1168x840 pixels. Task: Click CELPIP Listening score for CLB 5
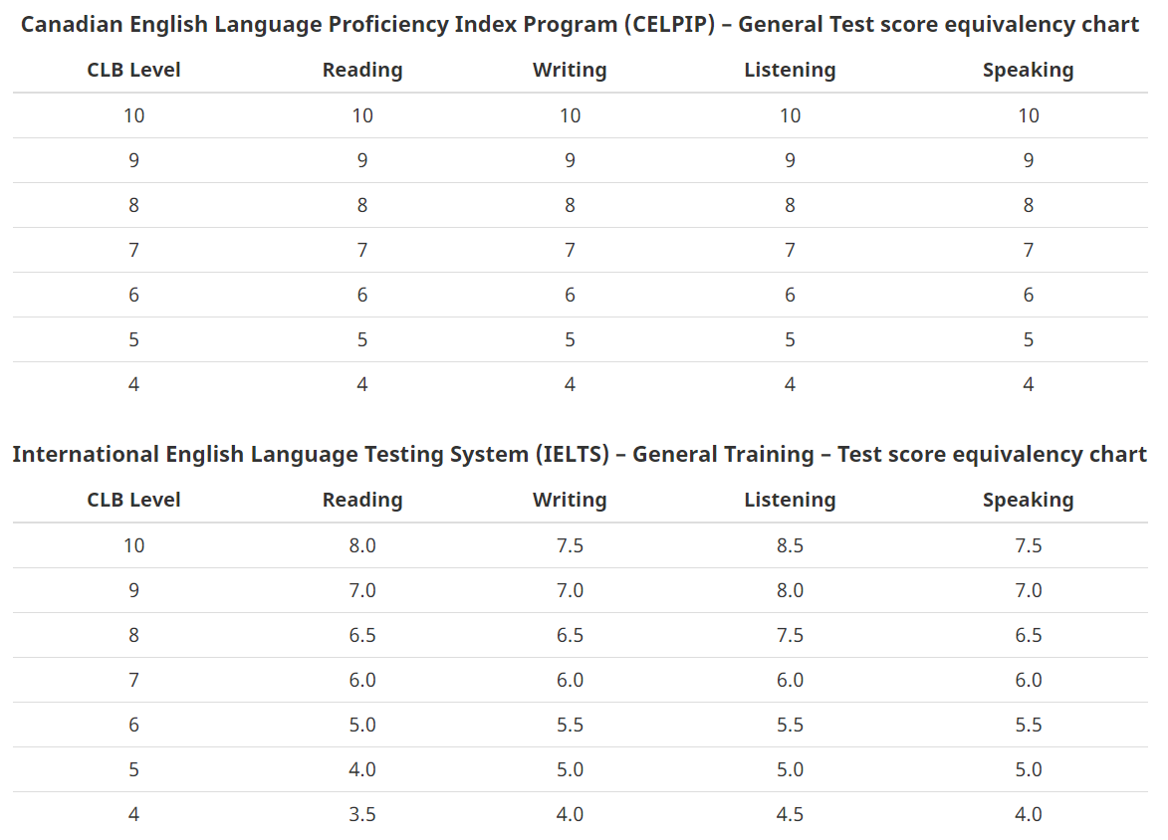[x=790, y=340]
